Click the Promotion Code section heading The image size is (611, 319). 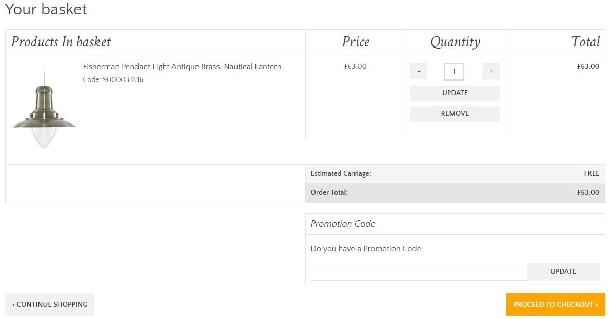[x=343, y=224]
